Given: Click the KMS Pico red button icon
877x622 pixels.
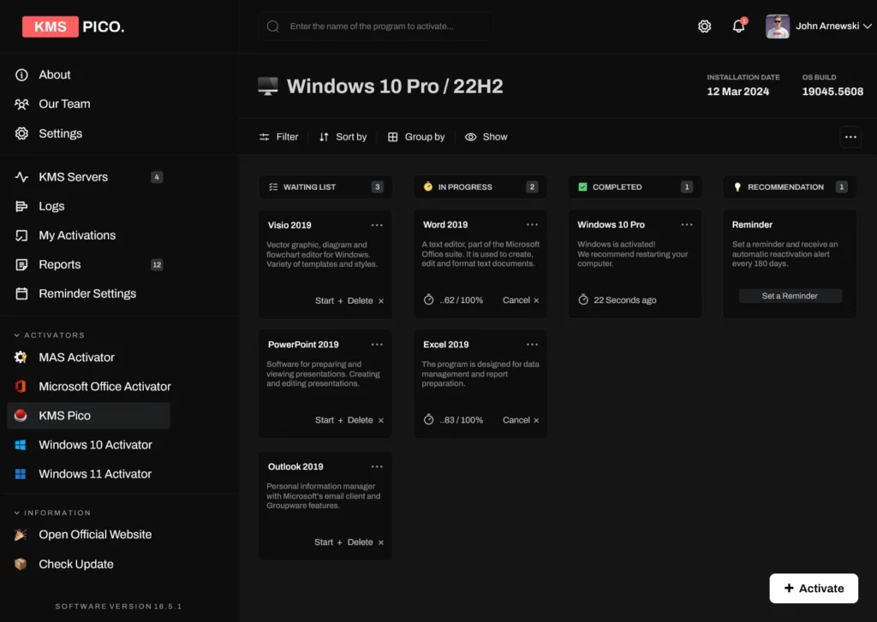Looking at the screenshot, I should (x=21, y=416).
